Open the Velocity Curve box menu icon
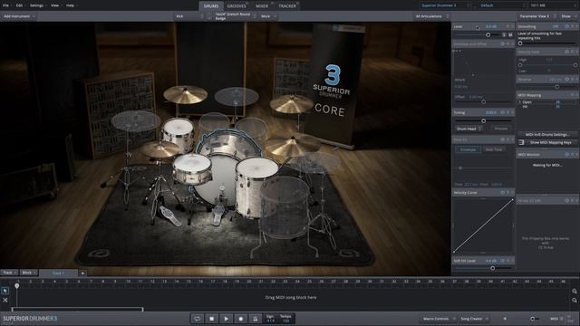This screenshot has height=326, width=580. tap(507, 193)
